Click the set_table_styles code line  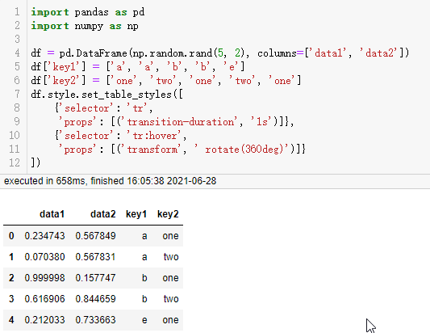[107, 95]
